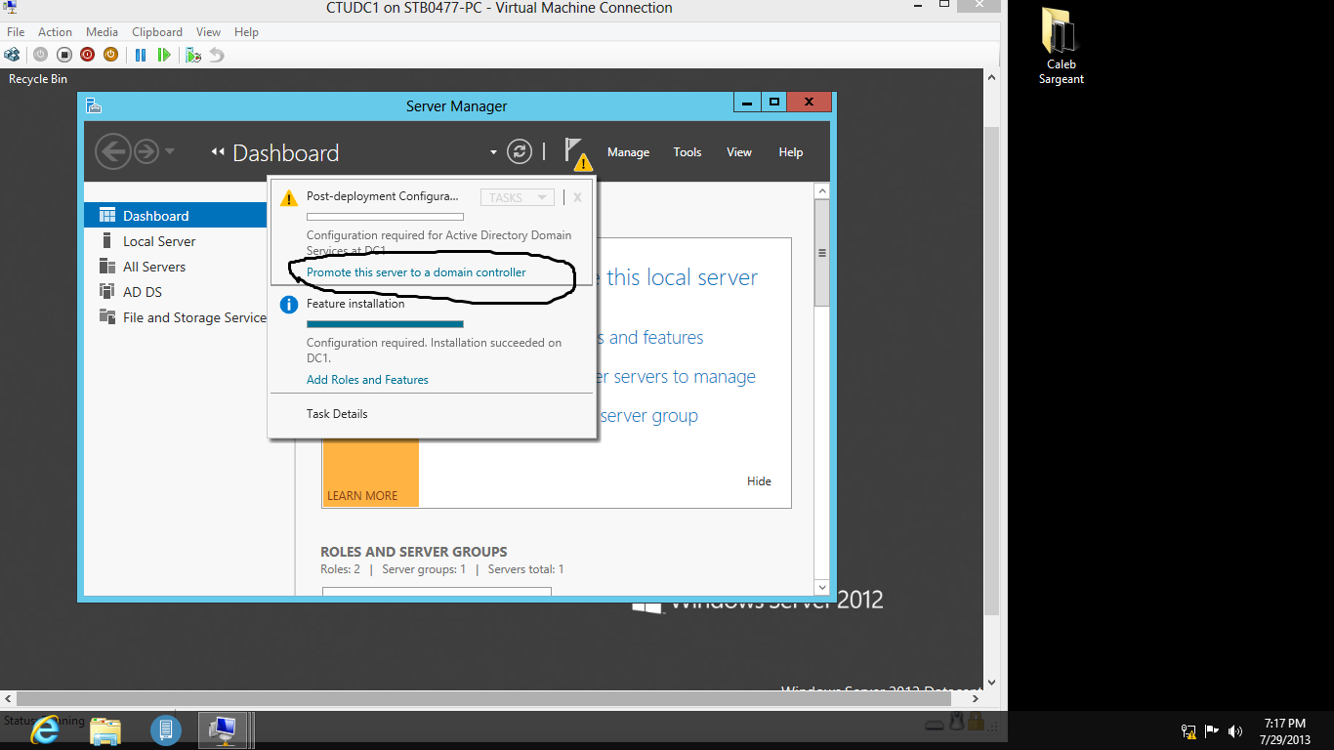Open the Action Center flag in system tray
The width and height of the screenshot is (1334, 750).
pyautogui.click(x=1212, y=730)
